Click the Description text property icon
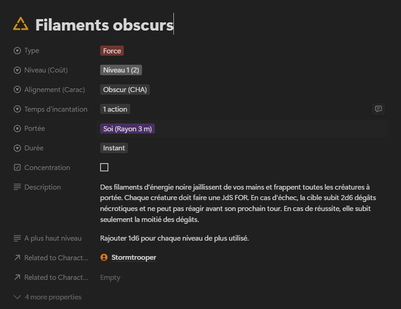 pyautogui.click(x=17, y=187)
